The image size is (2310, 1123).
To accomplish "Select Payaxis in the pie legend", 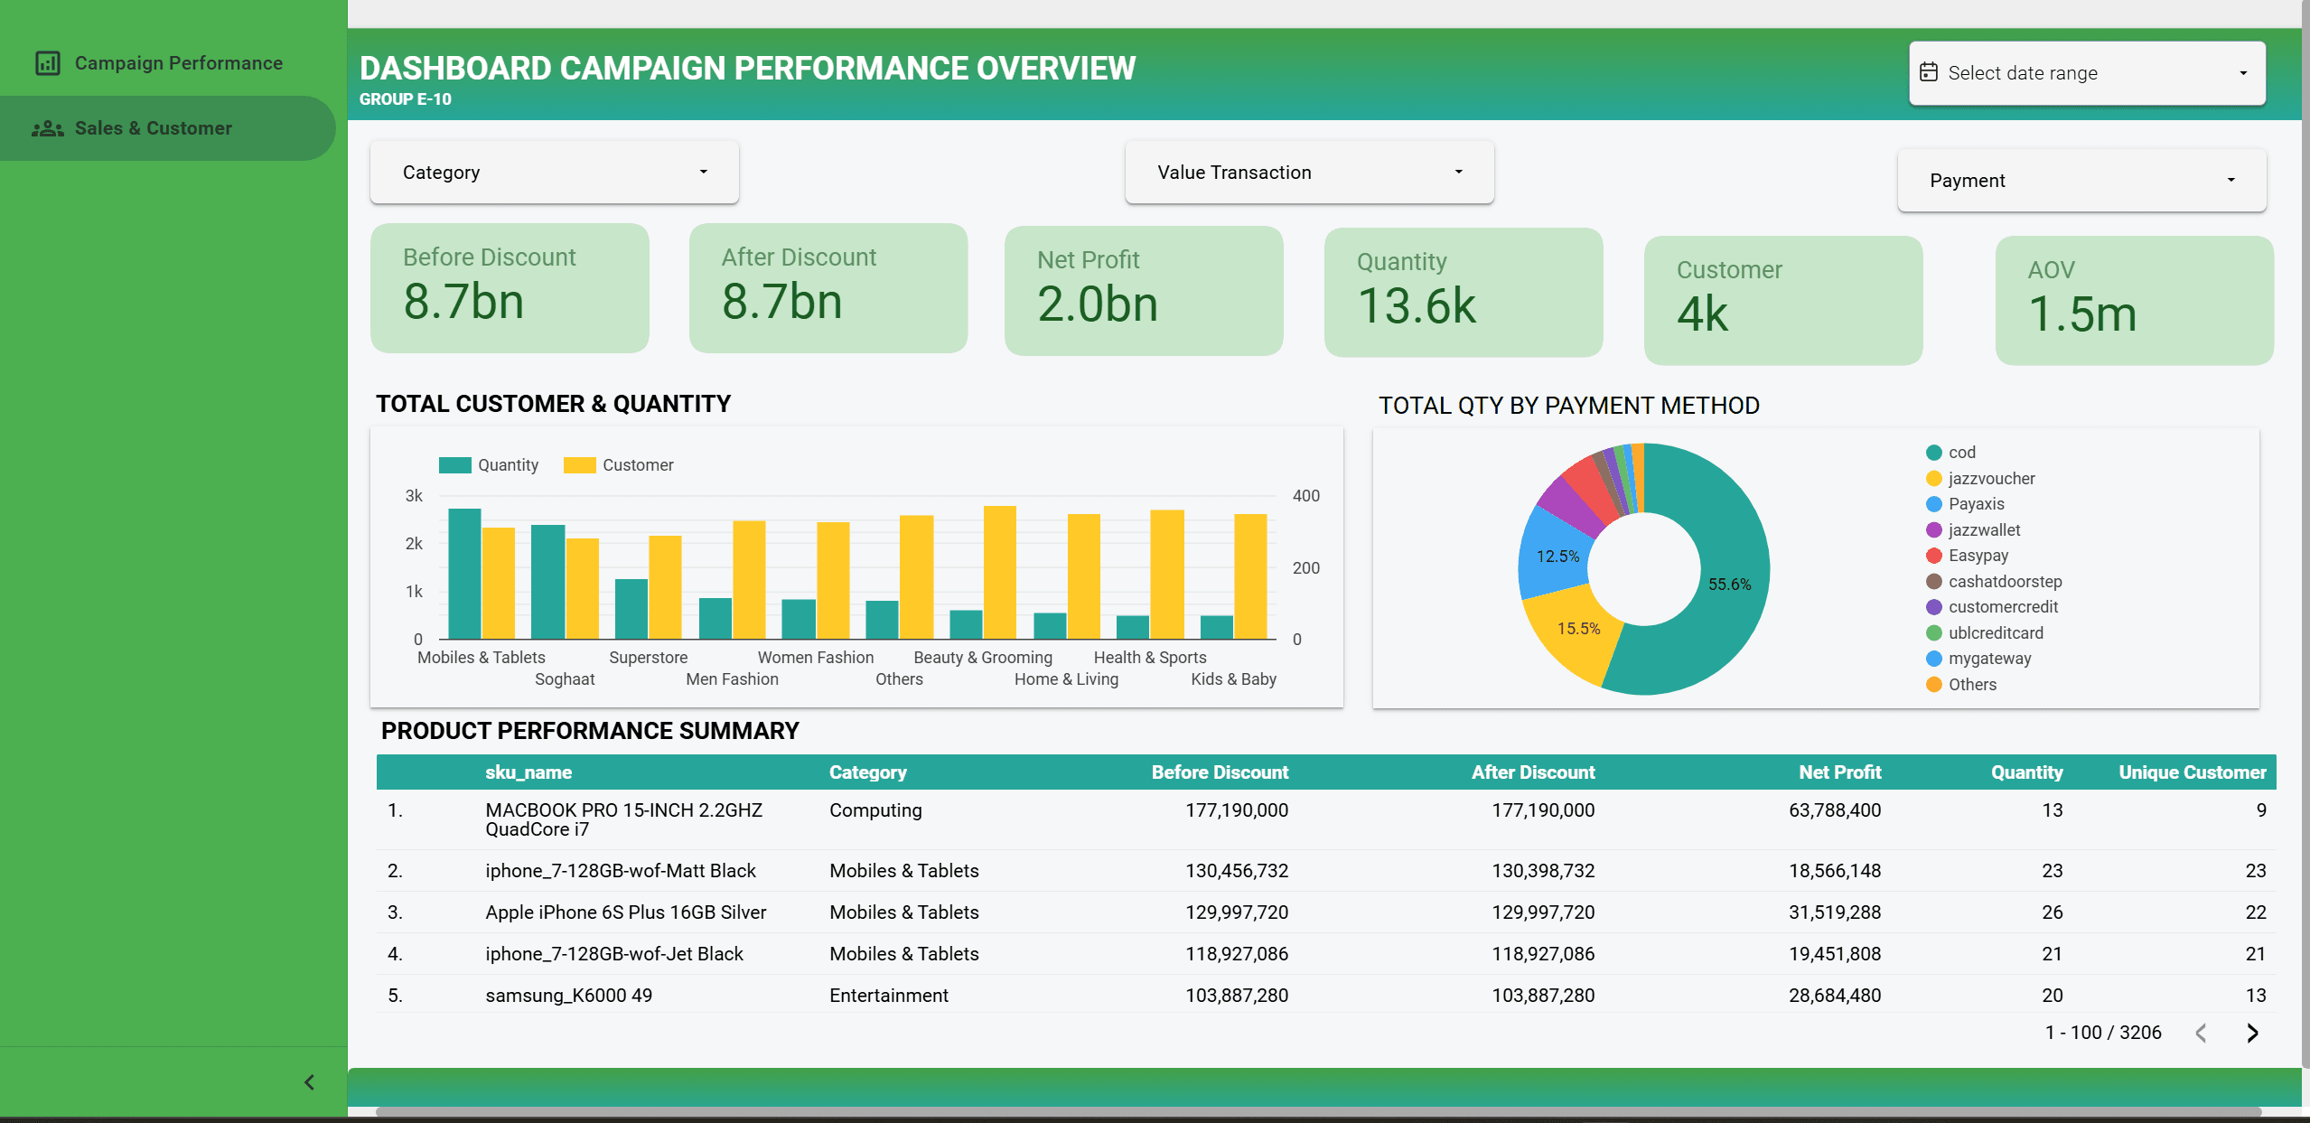I will pos(1965,504).
